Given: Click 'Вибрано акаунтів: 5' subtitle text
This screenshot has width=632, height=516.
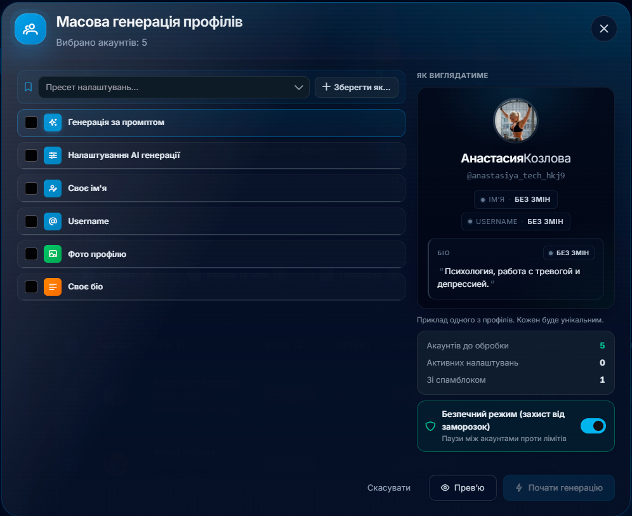Looking at the screenshot, I should click(x=102, y=43).
